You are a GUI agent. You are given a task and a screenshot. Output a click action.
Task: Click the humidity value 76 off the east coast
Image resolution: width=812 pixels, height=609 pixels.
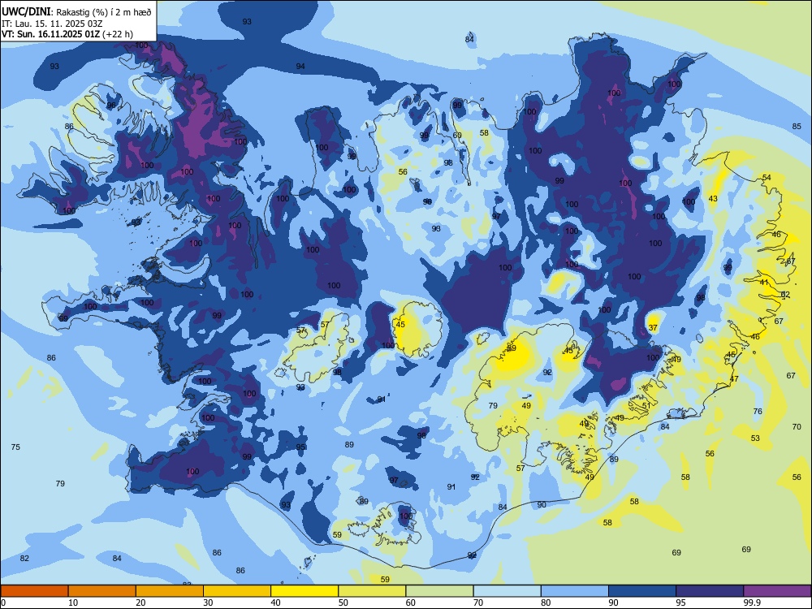pyautogui.click(x=758, y=411)
